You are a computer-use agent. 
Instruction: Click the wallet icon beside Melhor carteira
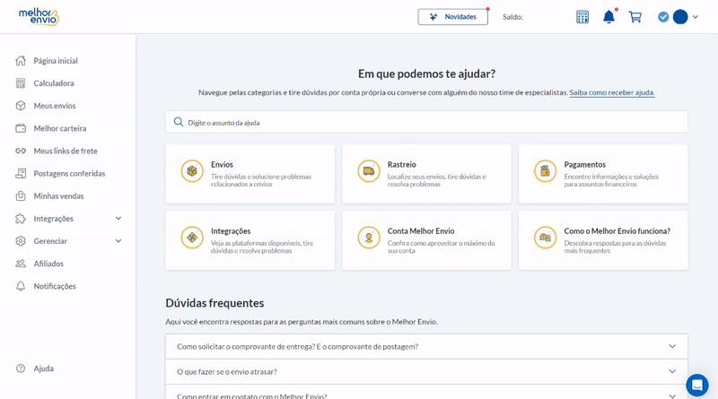21,128
